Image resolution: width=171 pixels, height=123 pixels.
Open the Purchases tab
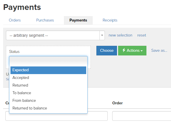[45, 20]
